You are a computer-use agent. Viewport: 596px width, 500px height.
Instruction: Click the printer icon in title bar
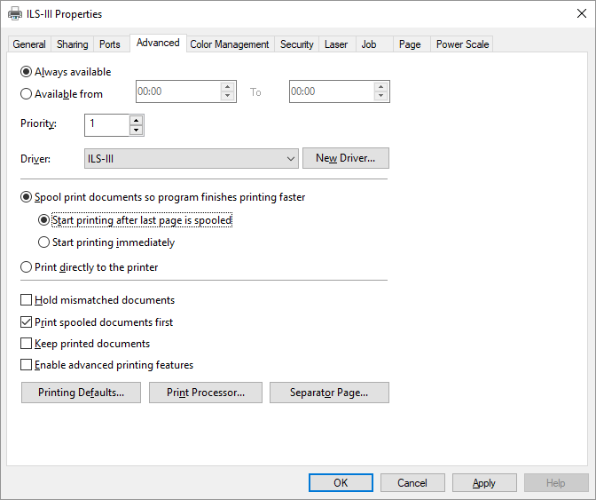click(x=15, y=14)
